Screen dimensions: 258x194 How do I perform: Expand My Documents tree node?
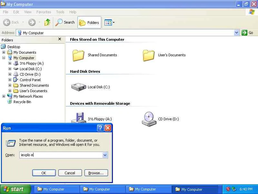4,52
